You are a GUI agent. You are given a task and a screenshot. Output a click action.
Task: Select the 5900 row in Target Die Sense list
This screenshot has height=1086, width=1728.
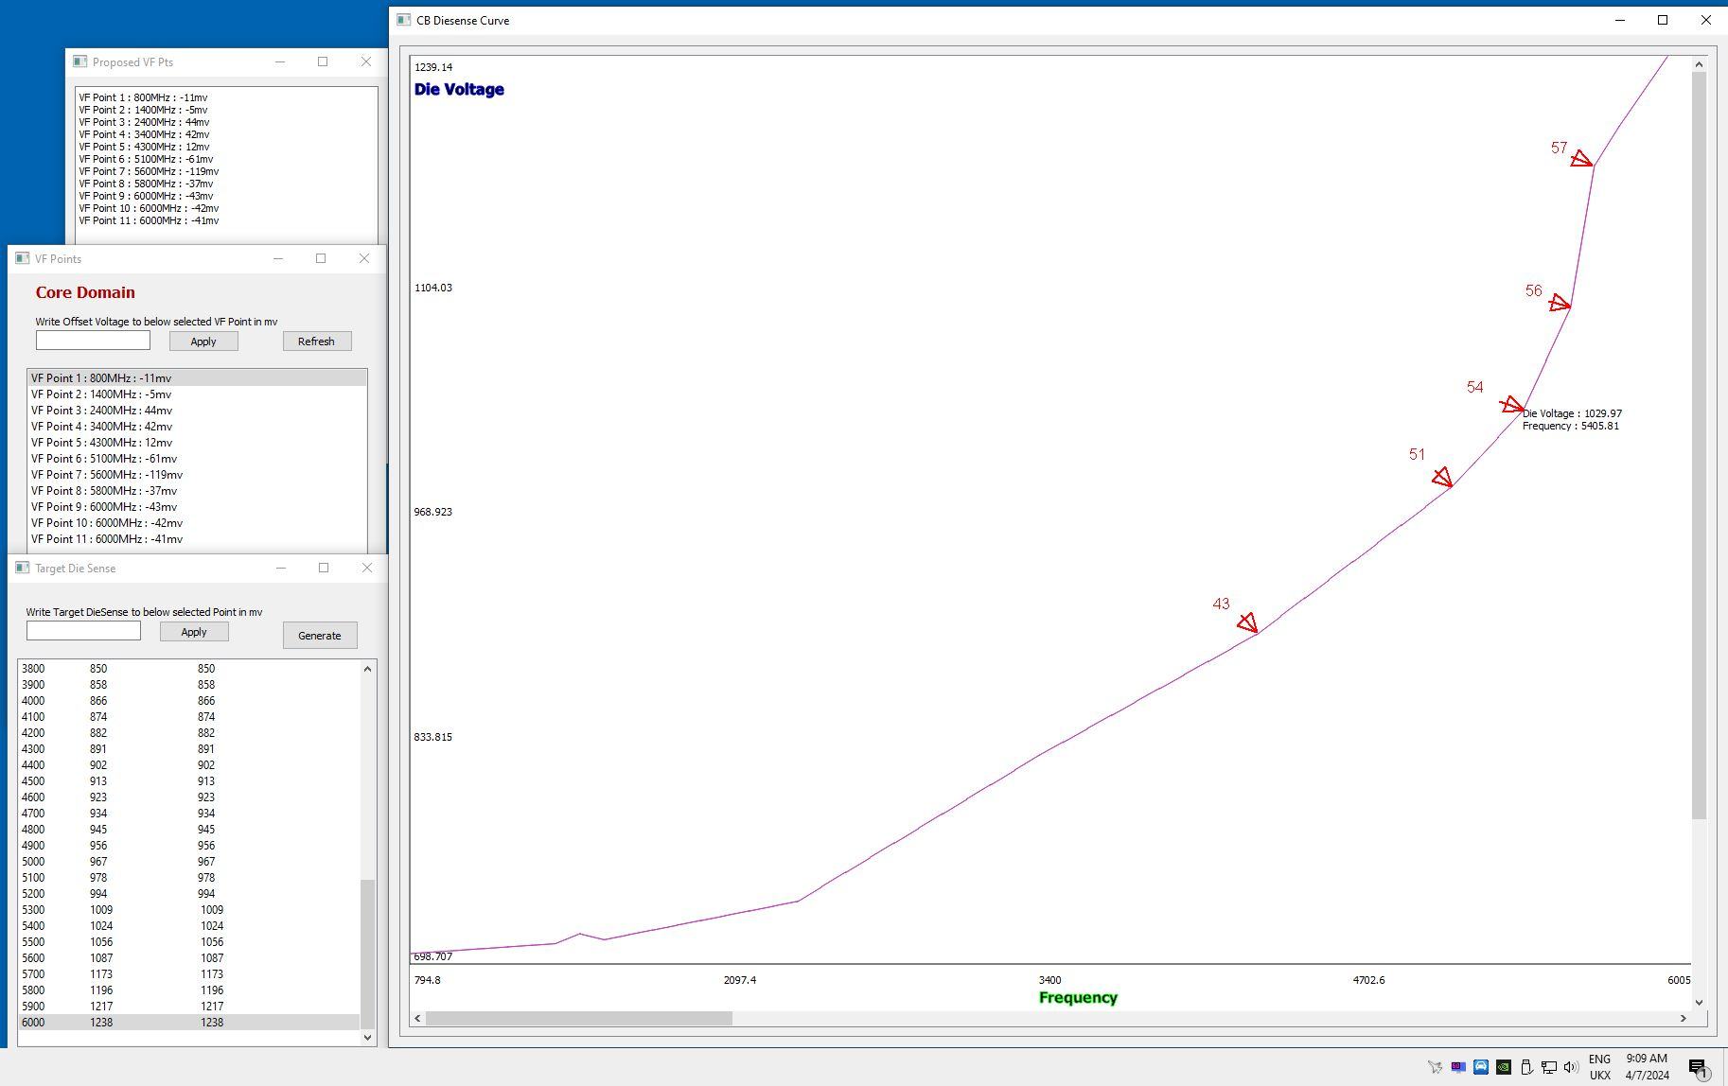(x=189, y=1007)
